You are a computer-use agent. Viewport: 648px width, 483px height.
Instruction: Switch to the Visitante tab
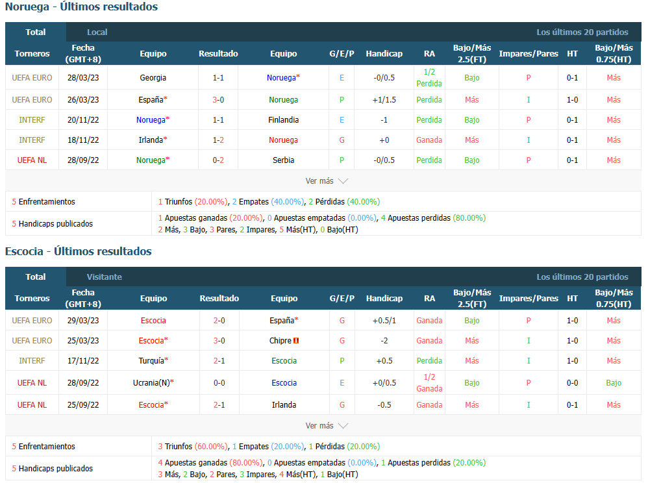pyautogui.click(x=104, y=277)
